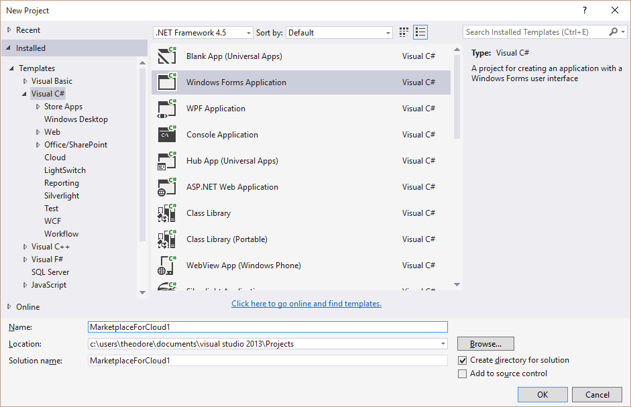Select Windows Desktop in the tree

tap(76, 119)
